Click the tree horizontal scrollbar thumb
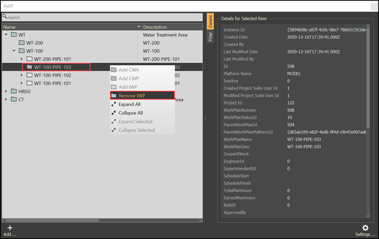This screenshot has height=239, width=379. click(52, 220)
